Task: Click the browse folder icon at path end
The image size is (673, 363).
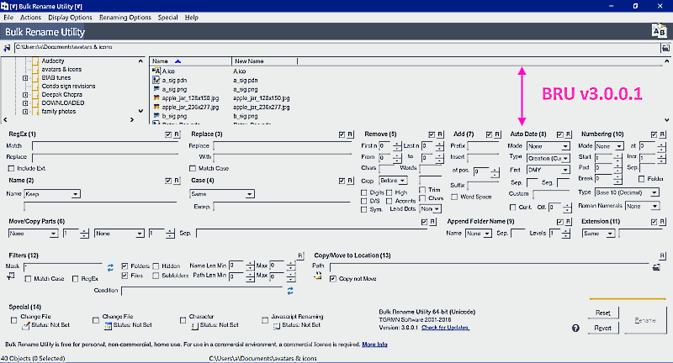Action: [x=665, y=48]
